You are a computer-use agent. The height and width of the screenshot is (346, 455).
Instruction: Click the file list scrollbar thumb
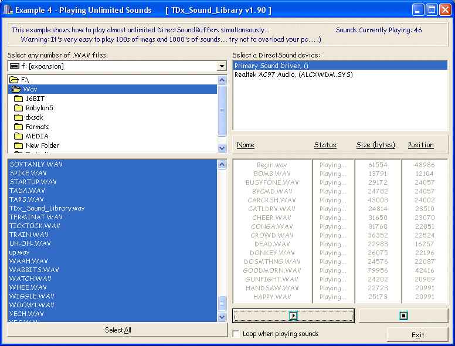point(222,304)
